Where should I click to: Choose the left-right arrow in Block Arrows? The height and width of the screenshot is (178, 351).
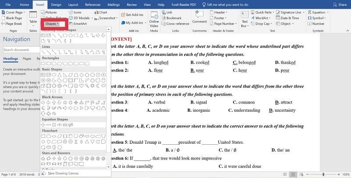tap(65, 103)
